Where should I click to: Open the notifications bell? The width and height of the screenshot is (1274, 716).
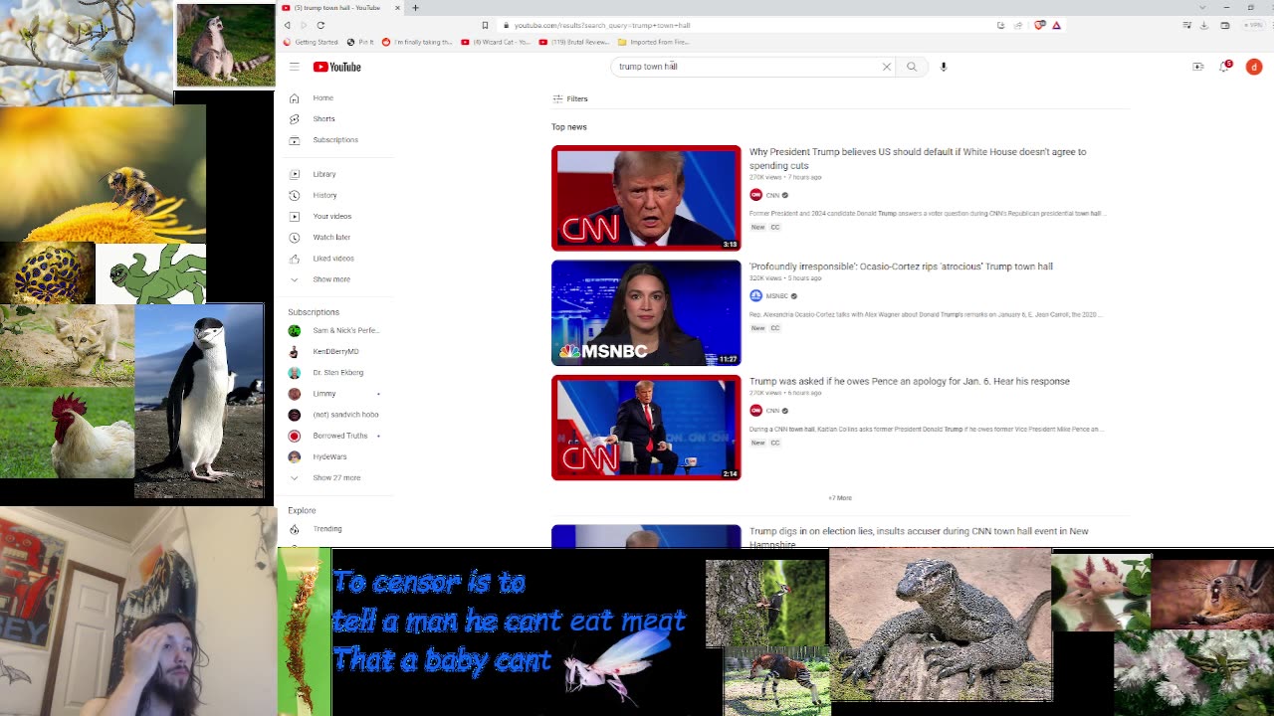pyautogui.click(x=1225, y=67)
